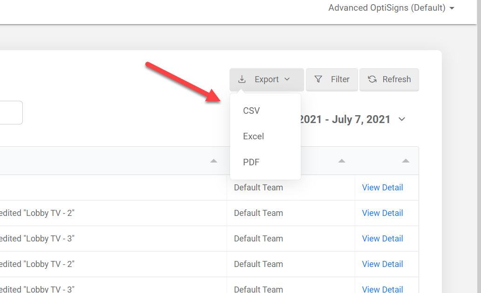Viewport: 481px width, 293px height.
Task: Choose Excel from the Export menu
Action: [x=253, y=137]
